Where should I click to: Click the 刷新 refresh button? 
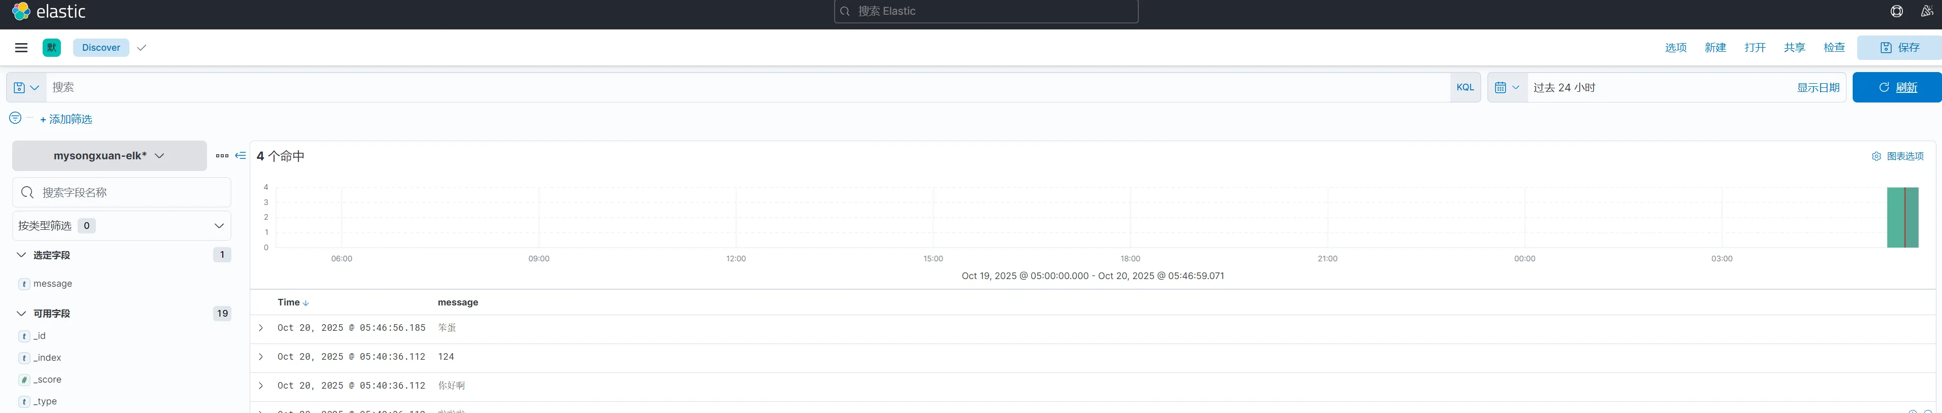point(1896,87)
